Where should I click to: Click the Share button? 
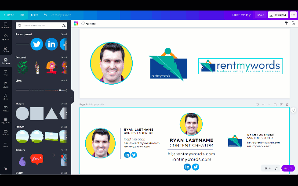pyautogui.click(x=261, y=15)
